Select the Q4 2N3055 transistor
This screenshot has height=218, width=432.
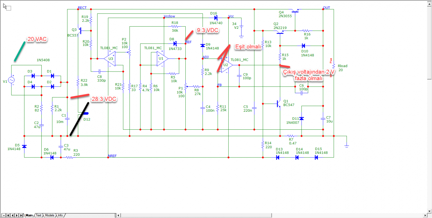coord(295,11)
